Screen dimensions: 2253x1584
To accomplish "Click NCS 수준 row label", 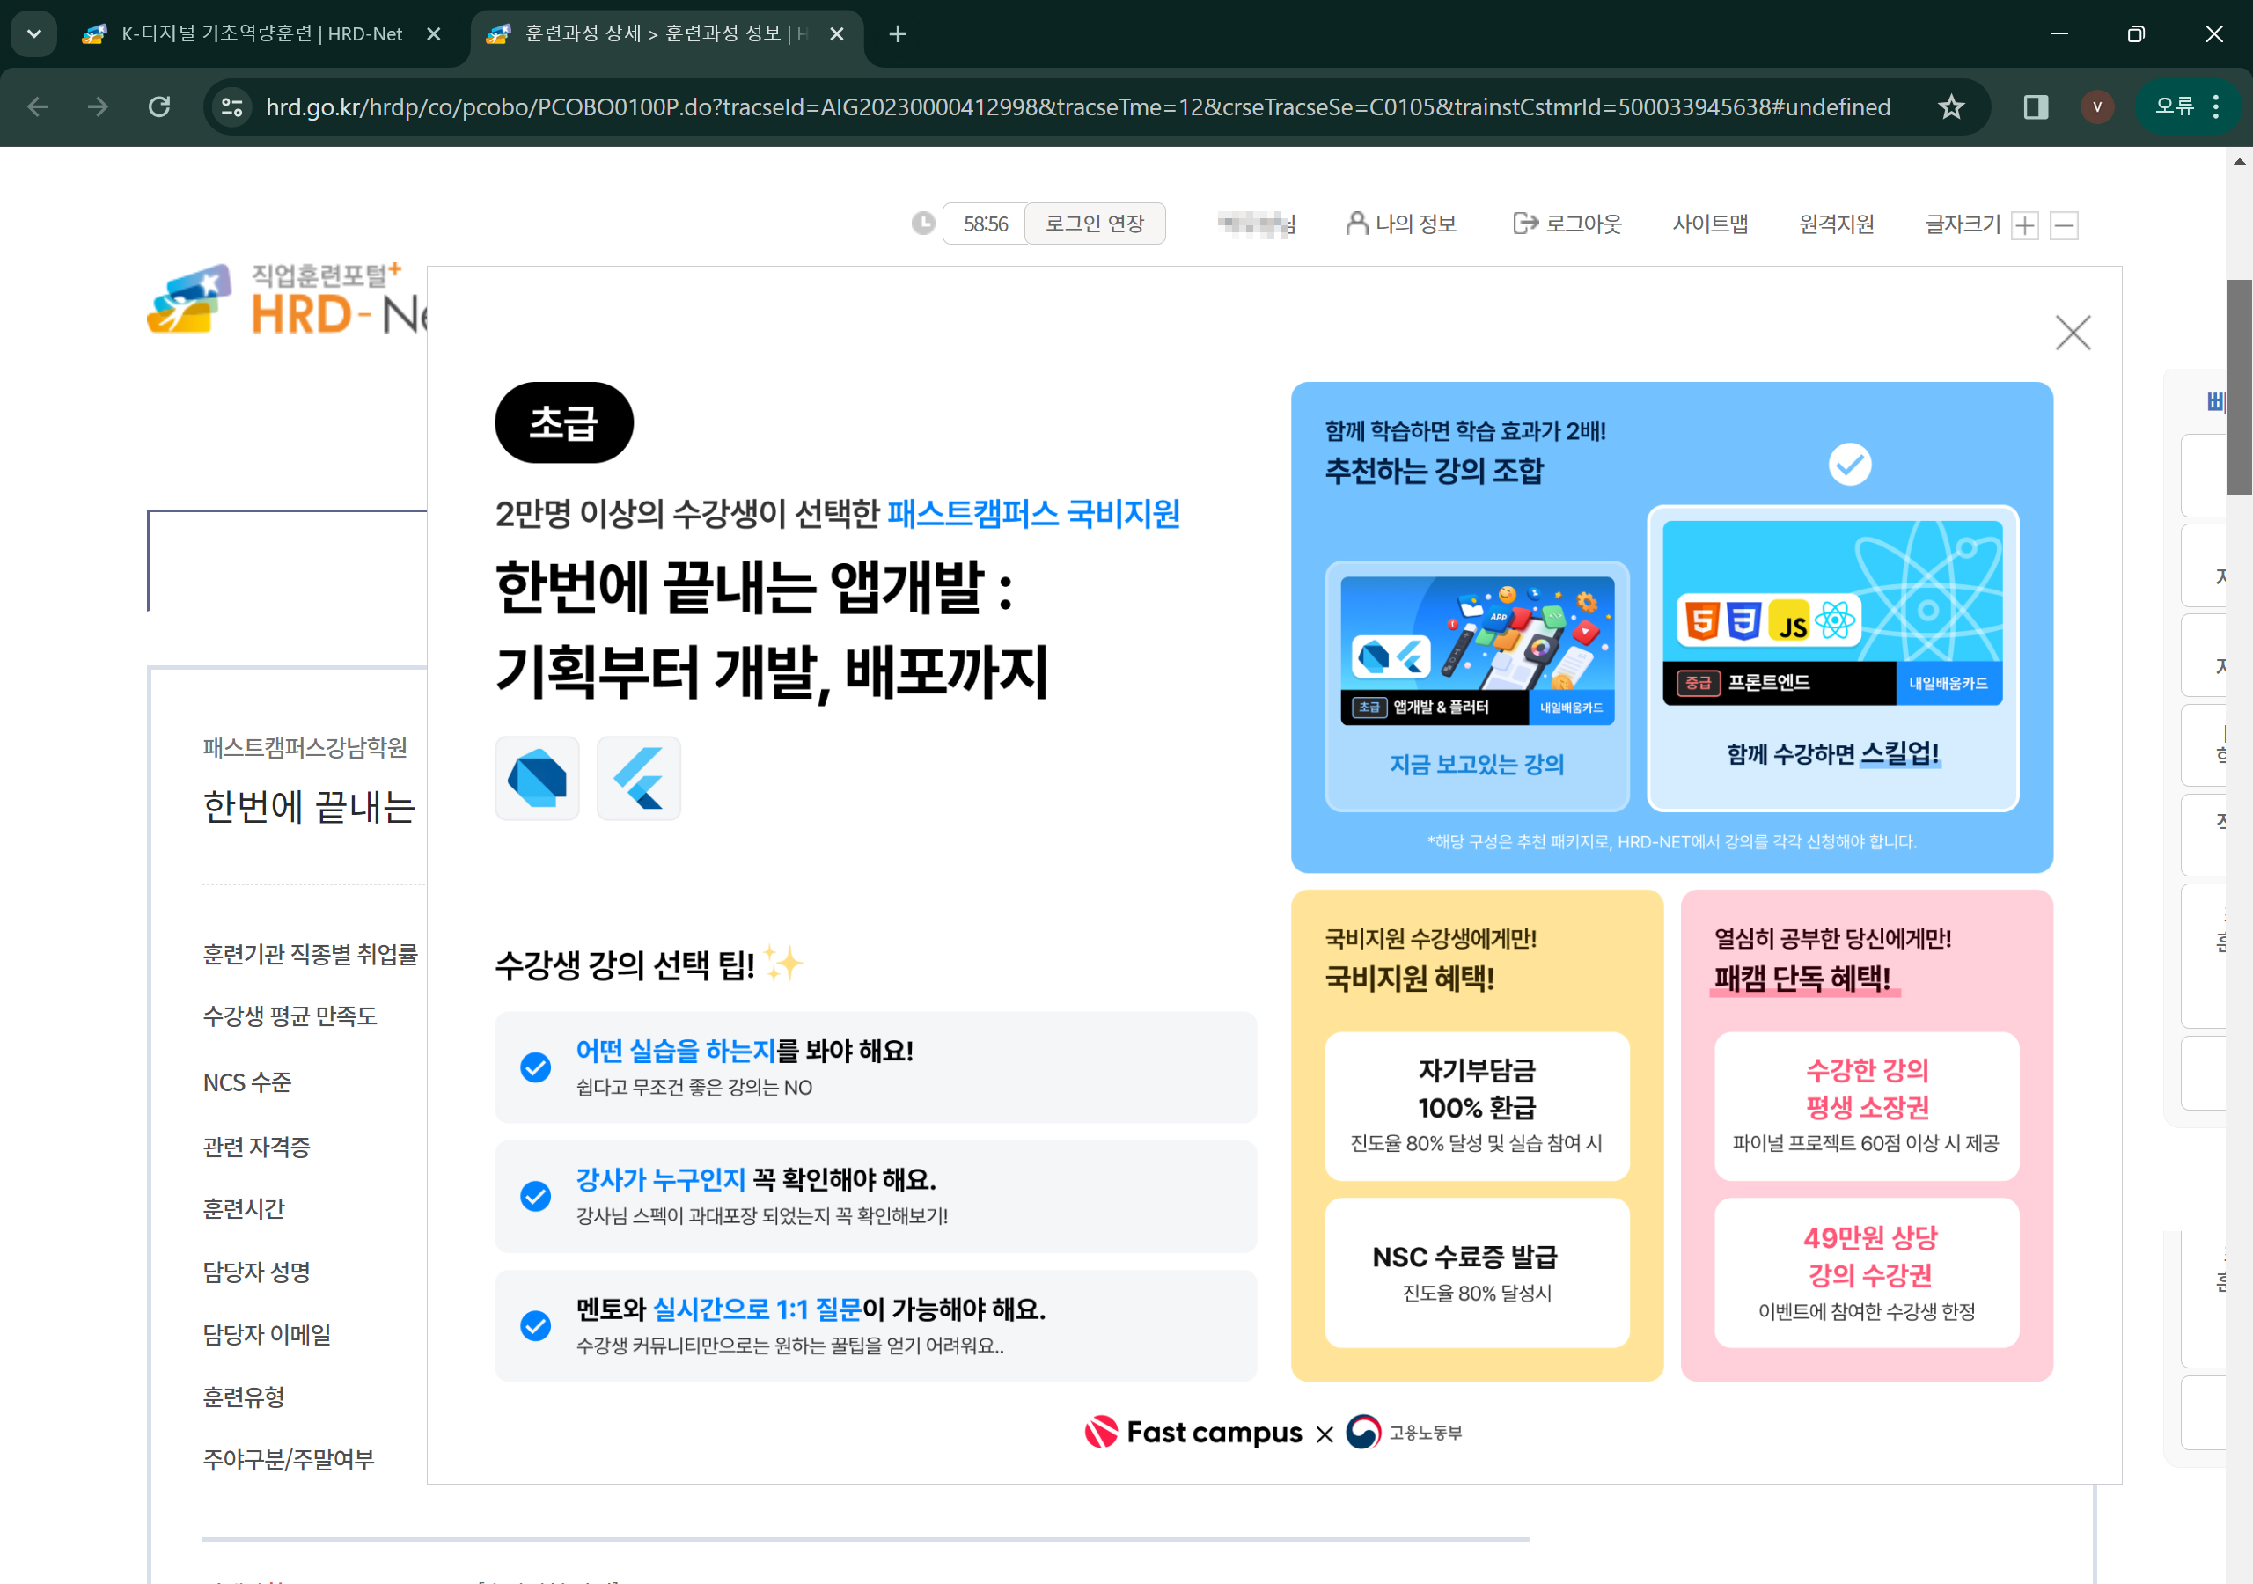I will pos(247,1082).
